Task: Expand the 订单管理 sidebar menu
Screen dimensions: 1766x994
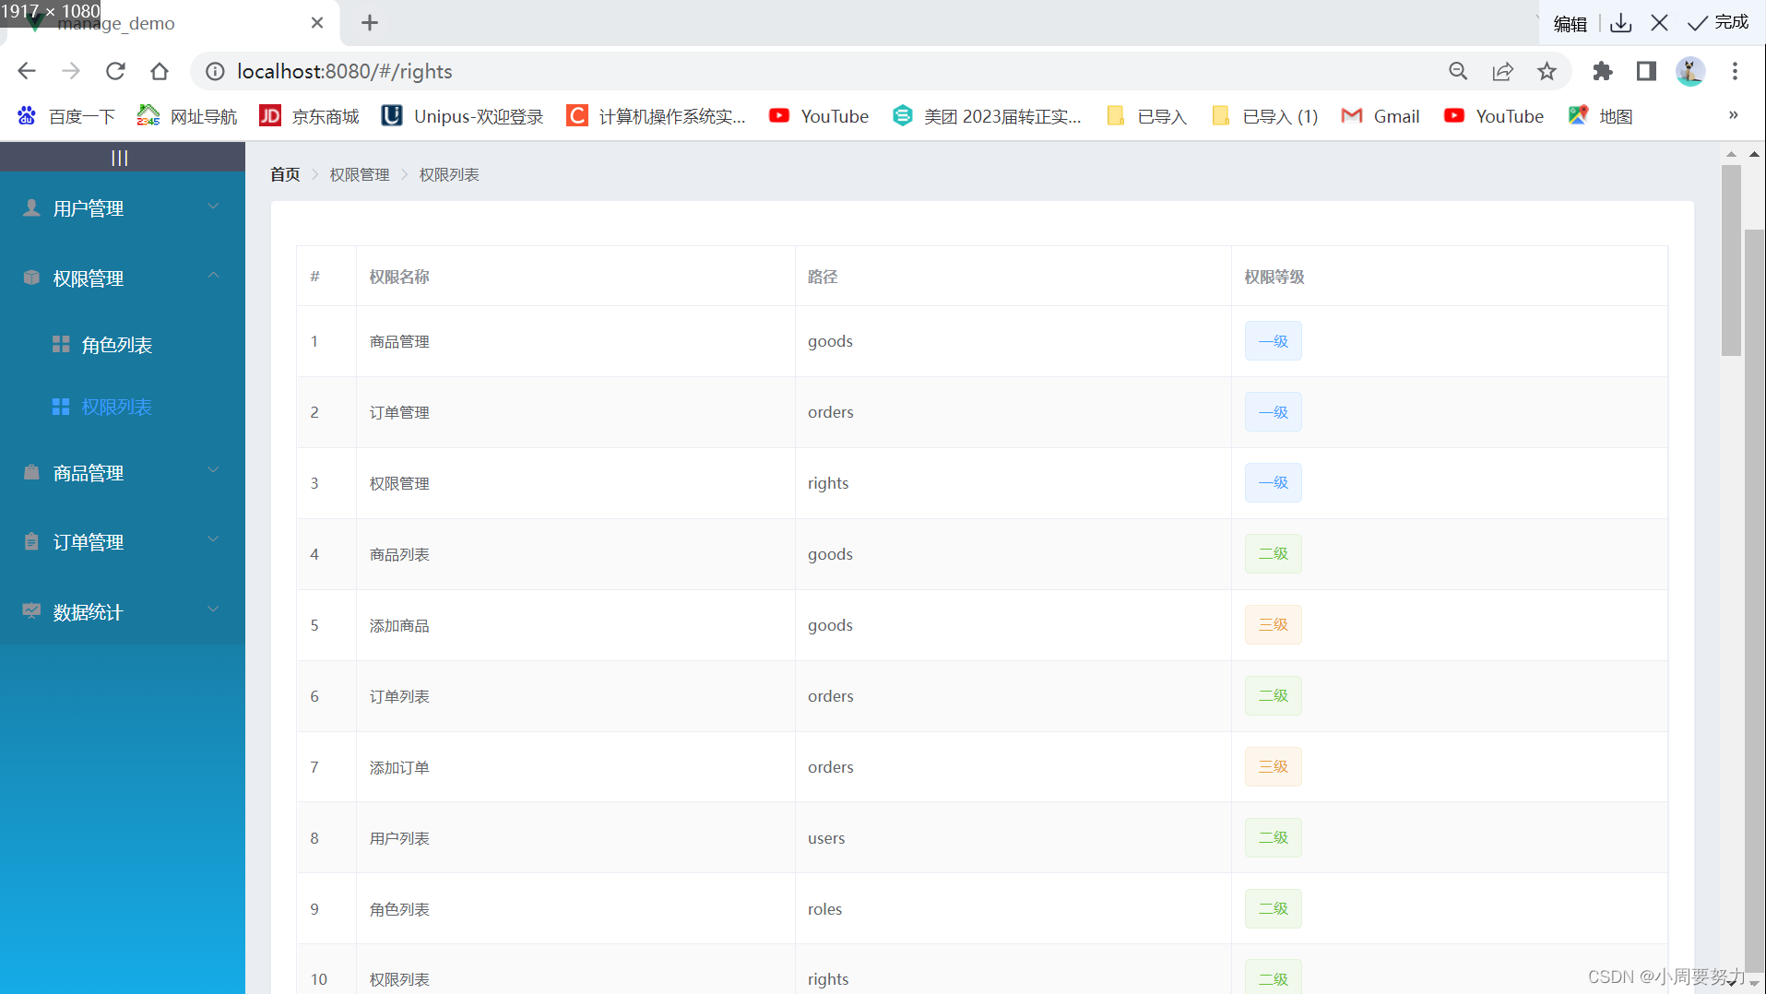Action: [123, 542]
